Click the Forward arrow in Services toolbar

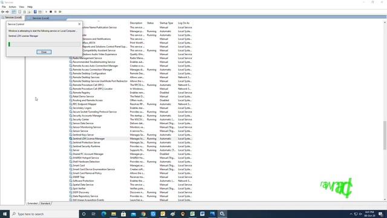(x=7, y=12)
